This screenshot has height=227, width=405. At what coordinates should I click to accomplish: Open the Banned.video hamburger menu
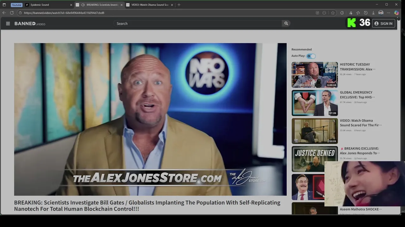click(x=8, y=23)
